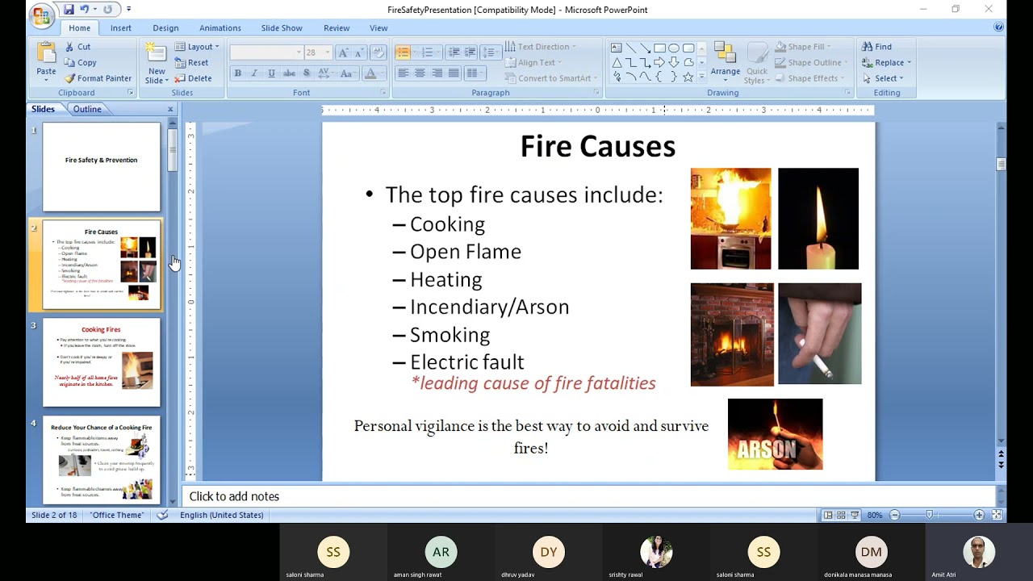Toggle underline on selected text

click(271, 72)
